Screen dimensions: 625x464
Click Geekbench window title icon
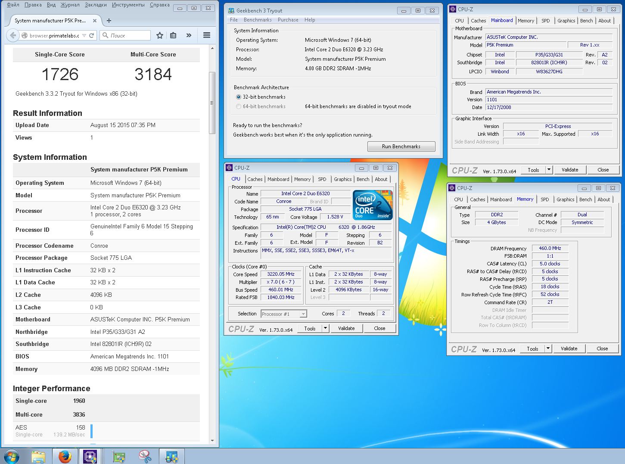[x=231, y=10]
